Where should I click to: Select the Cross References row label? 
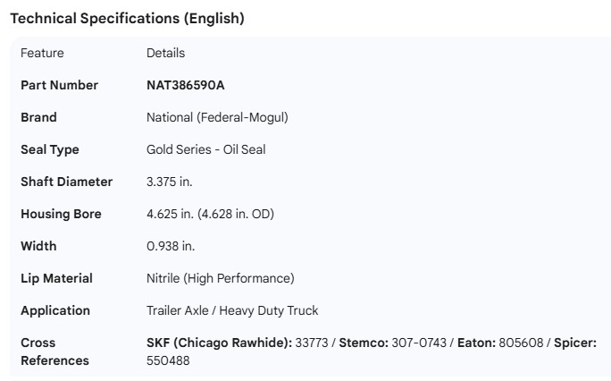pyautogui.click(x=54, y=351)
